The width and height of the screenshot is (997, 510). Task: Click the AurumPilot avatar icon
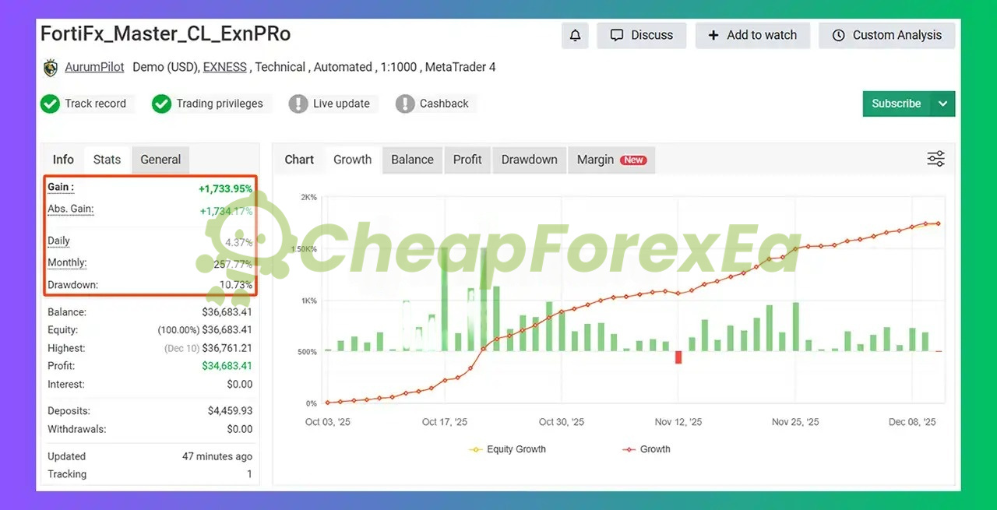point(51,68)
